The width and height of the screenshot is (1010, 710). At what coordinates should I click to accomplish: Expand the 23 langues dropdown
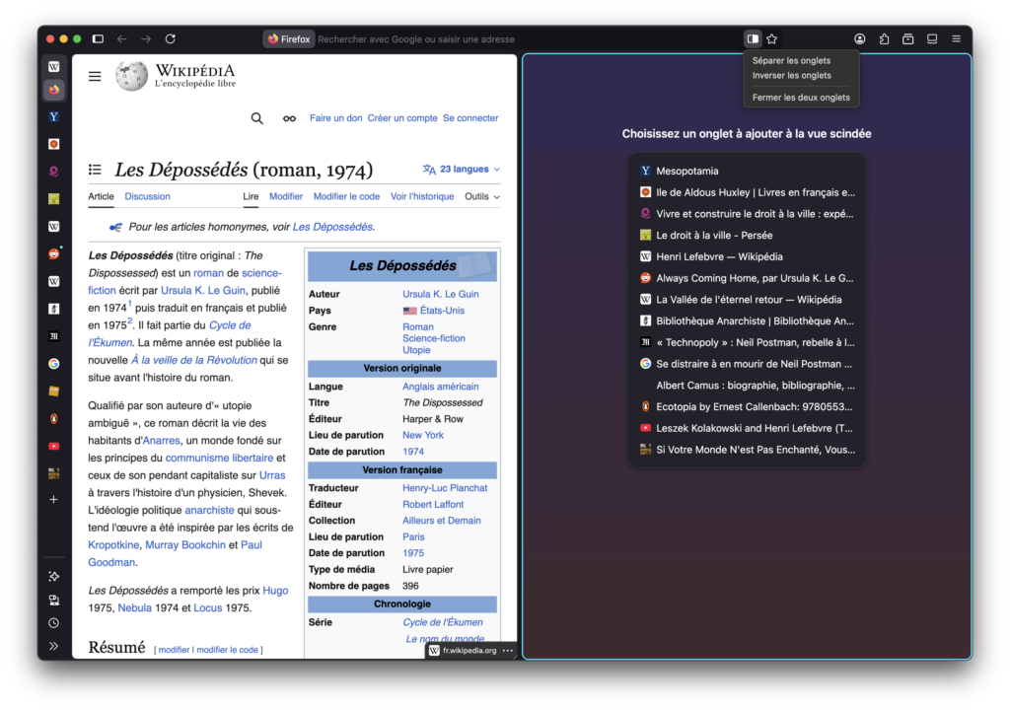[462, 170]
